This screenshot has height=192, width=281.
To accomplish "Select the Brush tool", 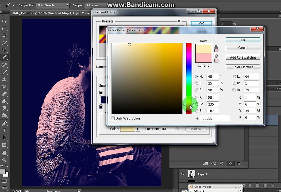I will [4, 73].
